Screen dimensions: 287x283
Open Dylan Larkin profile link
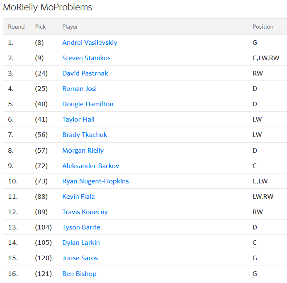click(81, 243)
